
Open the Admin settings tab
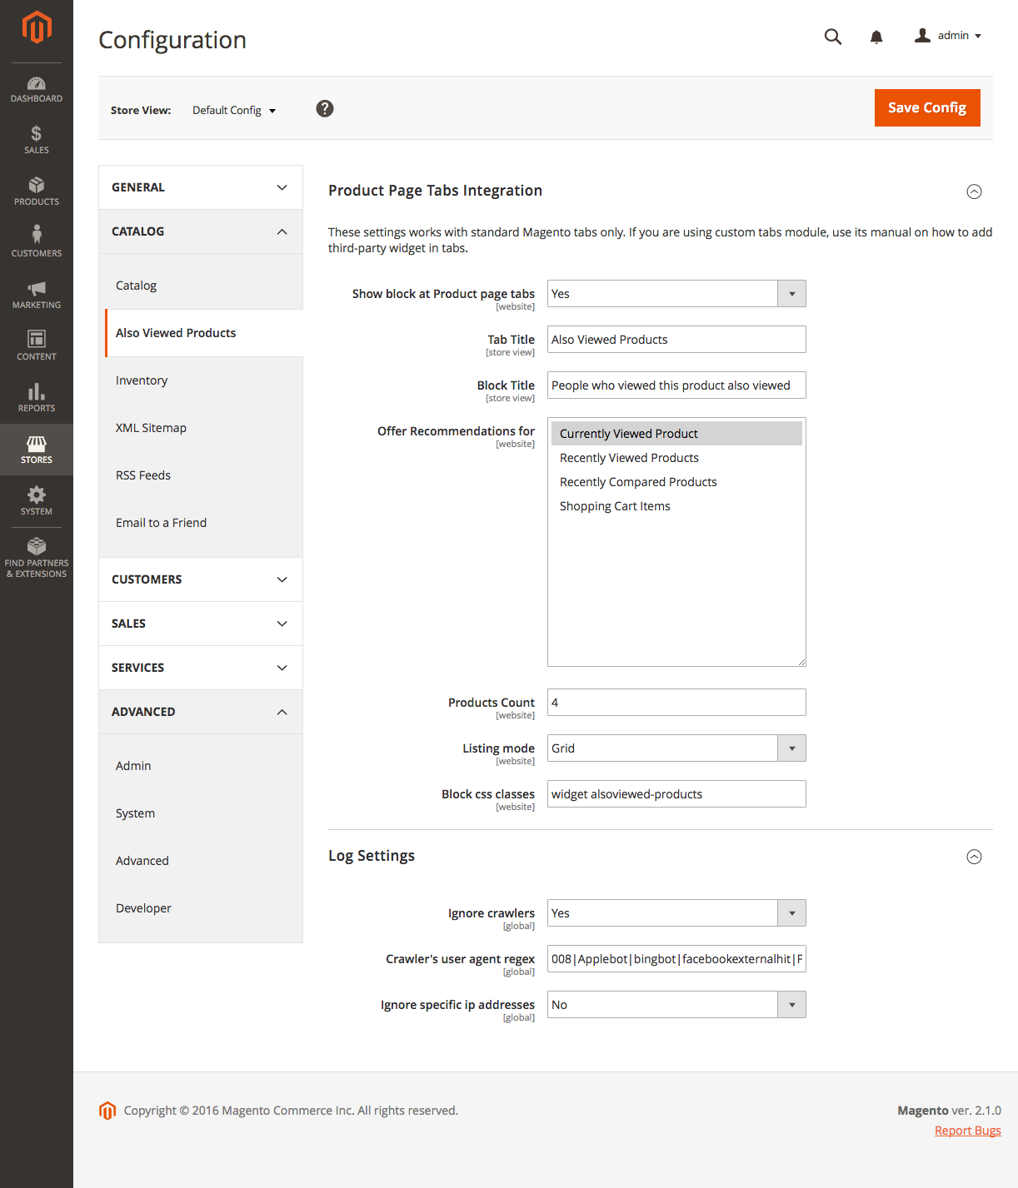[x=201, y=766]
